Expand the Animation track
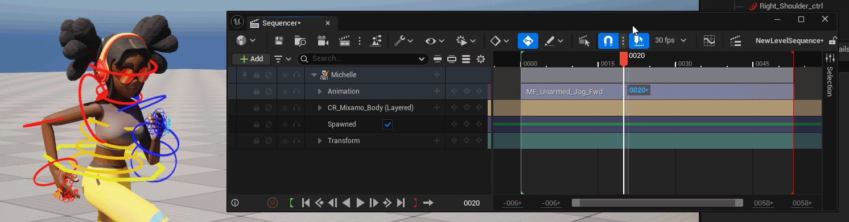Screen dimensions: 849x222 (320, 91)
